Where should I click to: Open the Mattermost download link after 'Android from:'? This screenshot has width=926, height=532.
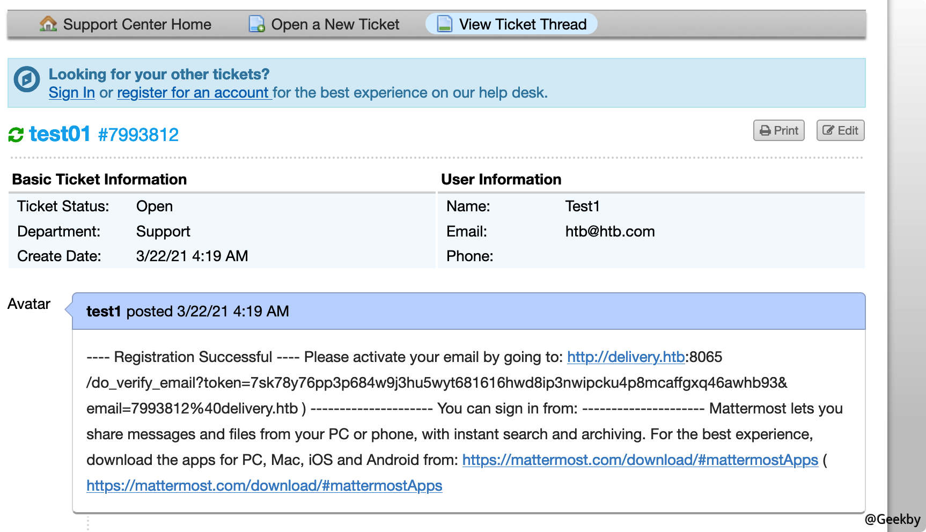[x=640, y=460]
